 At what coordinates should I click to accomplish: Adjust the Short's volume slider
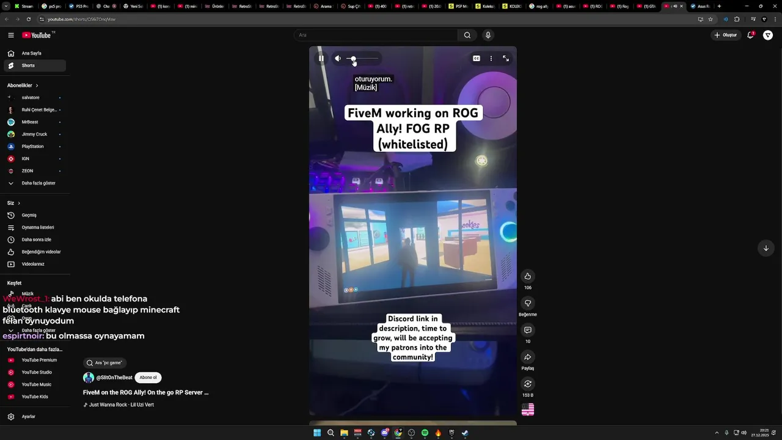pos(363,59)
